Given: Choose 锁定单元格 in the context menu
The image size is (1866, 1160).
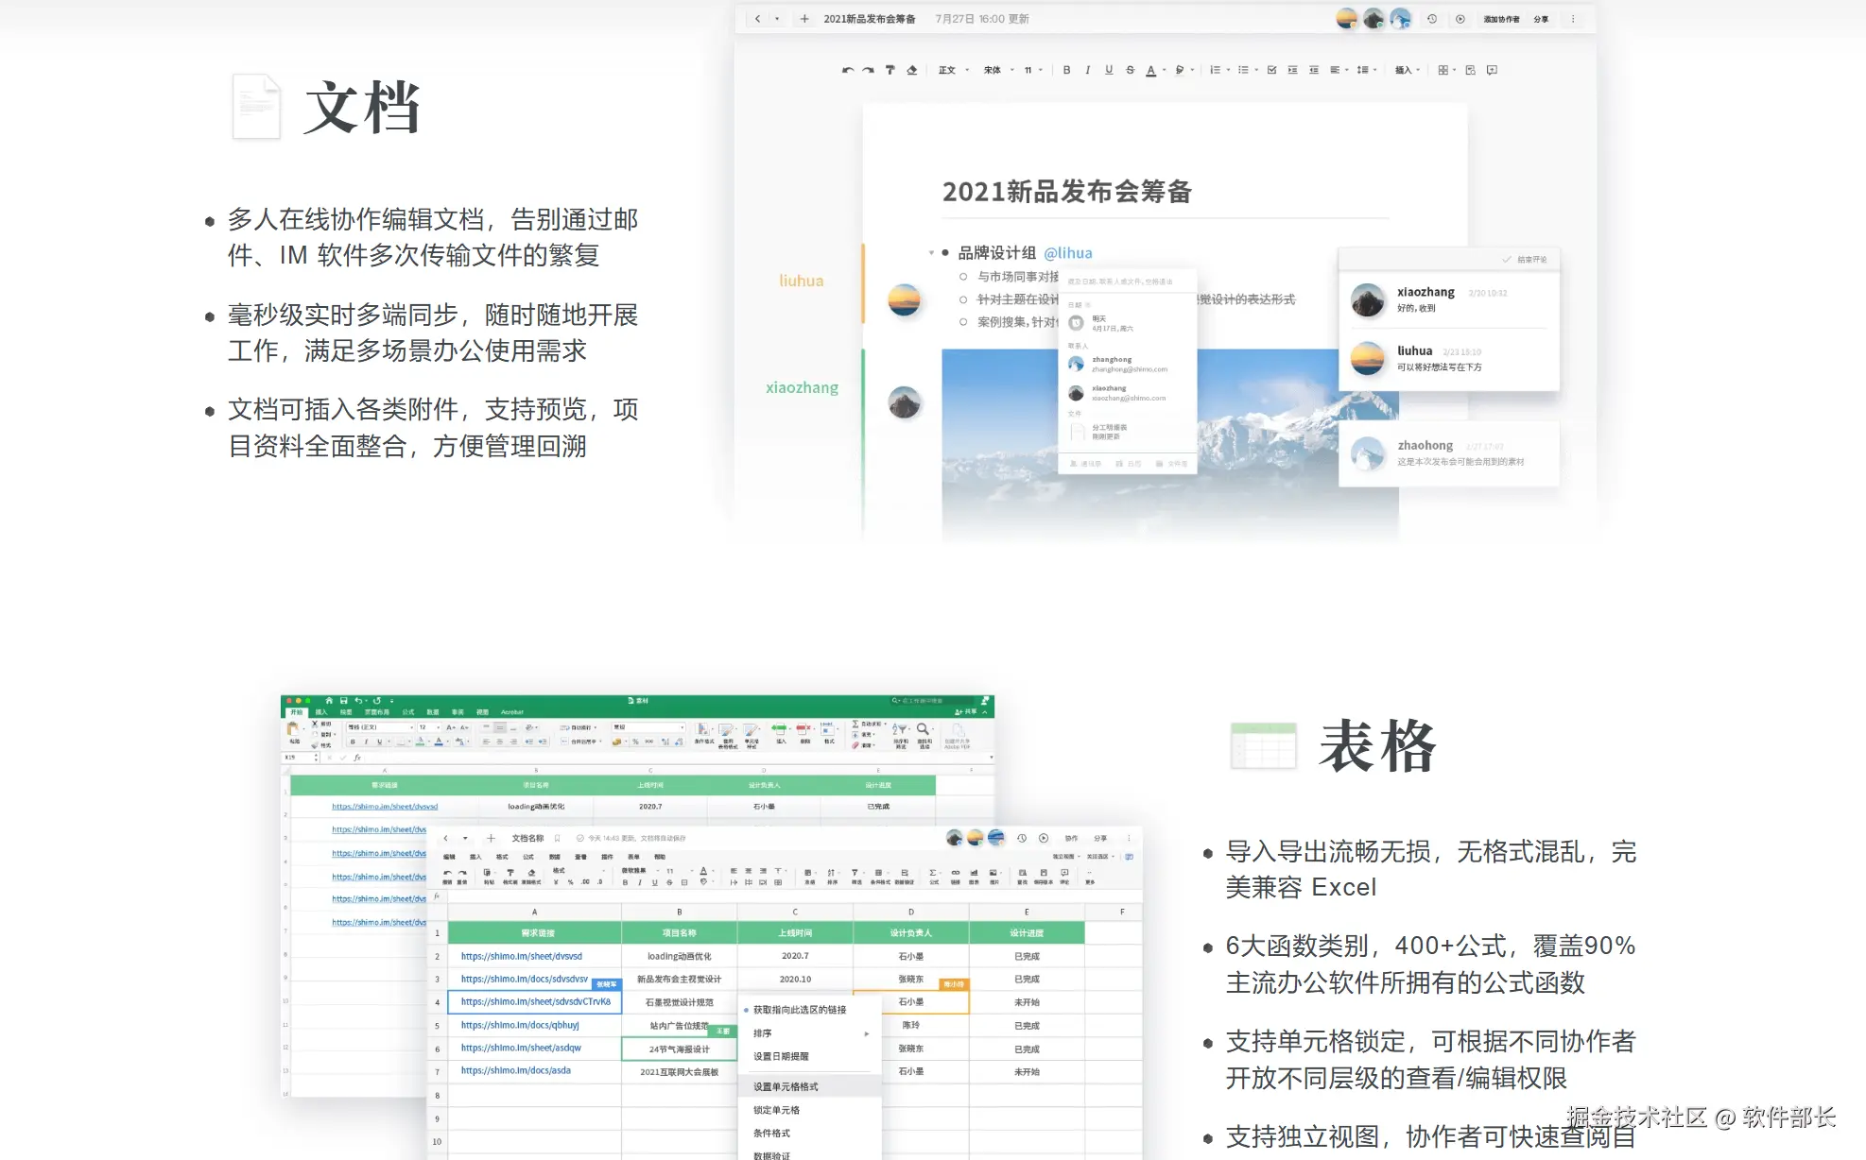Looking at the screenshot, I should click(x=776, y=1110).
